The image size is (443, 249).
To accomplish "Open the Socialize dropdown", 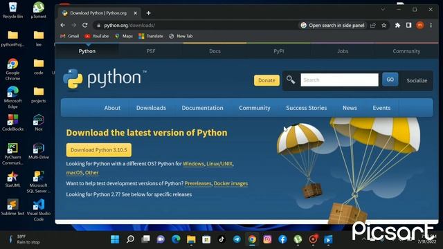I will coord(417,80).
